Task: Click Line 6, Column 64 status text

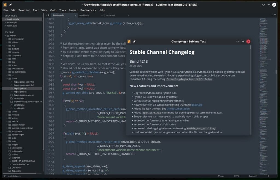Action: tap(14, 176)
